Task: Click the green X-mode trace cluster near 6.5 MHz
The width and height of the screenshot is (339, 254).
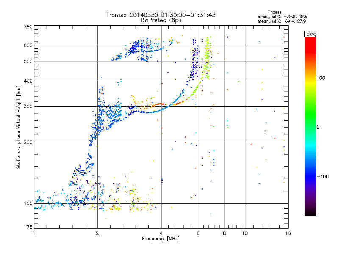Action: pyautogui.click(x=207, y=58)
